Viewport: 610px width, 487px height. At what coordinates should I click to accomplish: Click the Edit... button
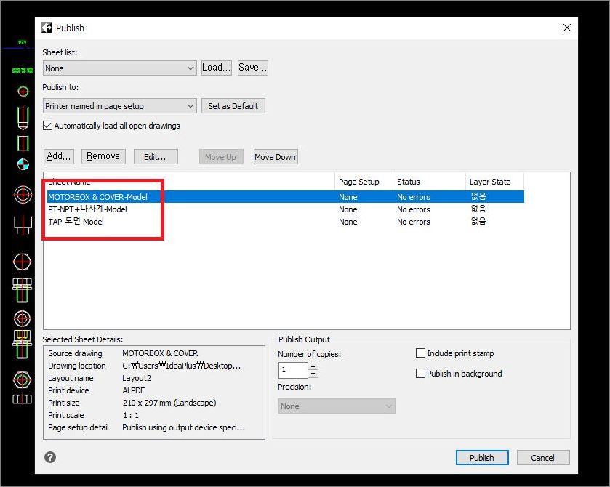[156, 157]
